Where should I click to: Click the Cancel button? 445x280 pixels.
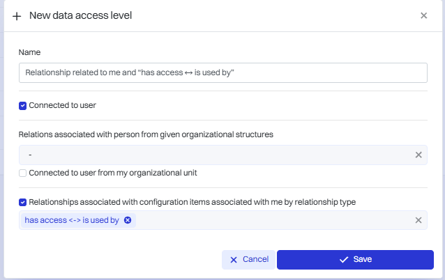coord(249,259)
